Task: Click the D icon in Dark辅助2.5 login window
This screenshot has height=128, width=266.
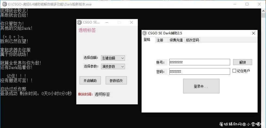Action: pyautogui.click(x=145, y=33)
